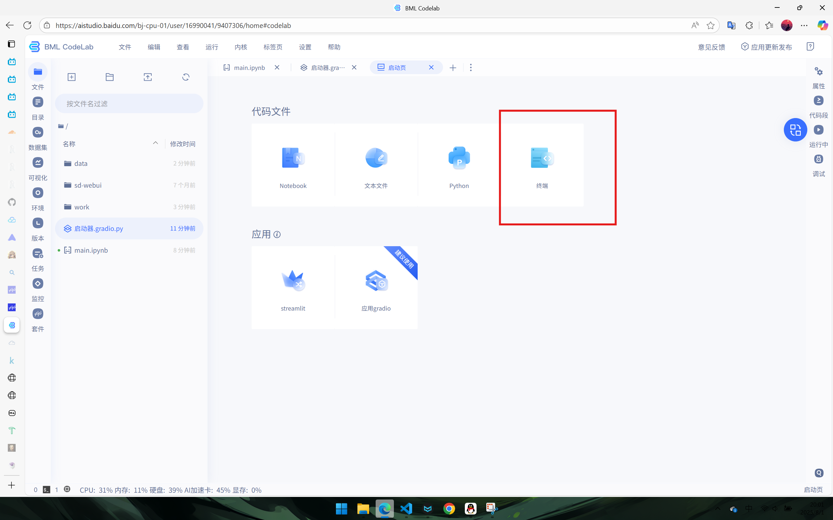Open the 内核 menu
The height and width of the screenshot is (520, 833).
tap(241, 47)
